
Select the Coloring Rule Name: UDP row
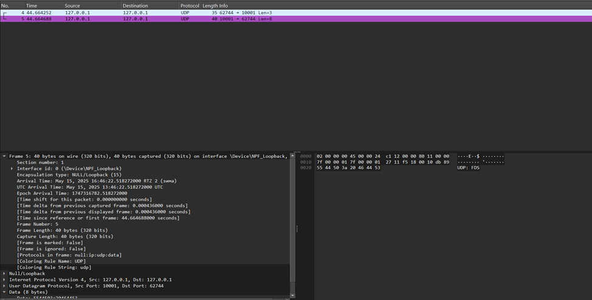[55, 261]
